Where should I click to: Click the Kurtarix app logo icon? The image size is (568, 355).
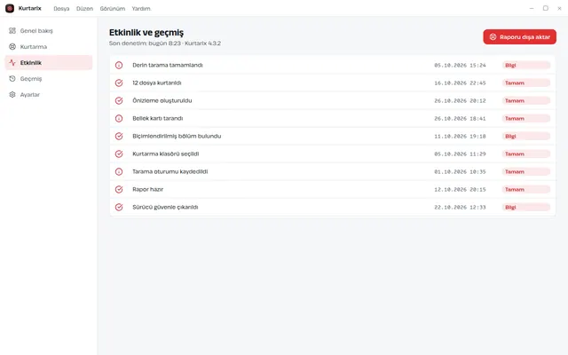tap(10, 8)
